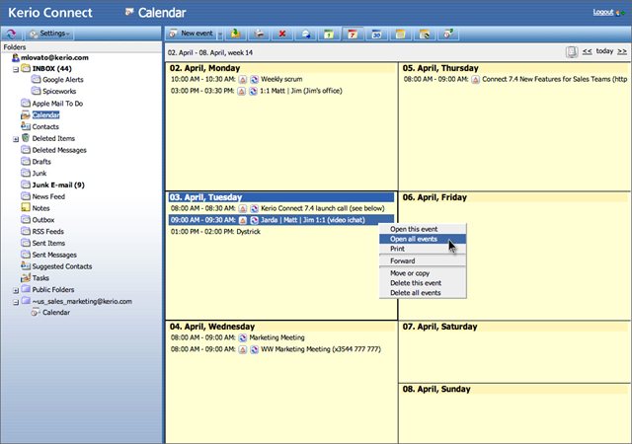Click the page icon left of the << link

click(572, 52)
